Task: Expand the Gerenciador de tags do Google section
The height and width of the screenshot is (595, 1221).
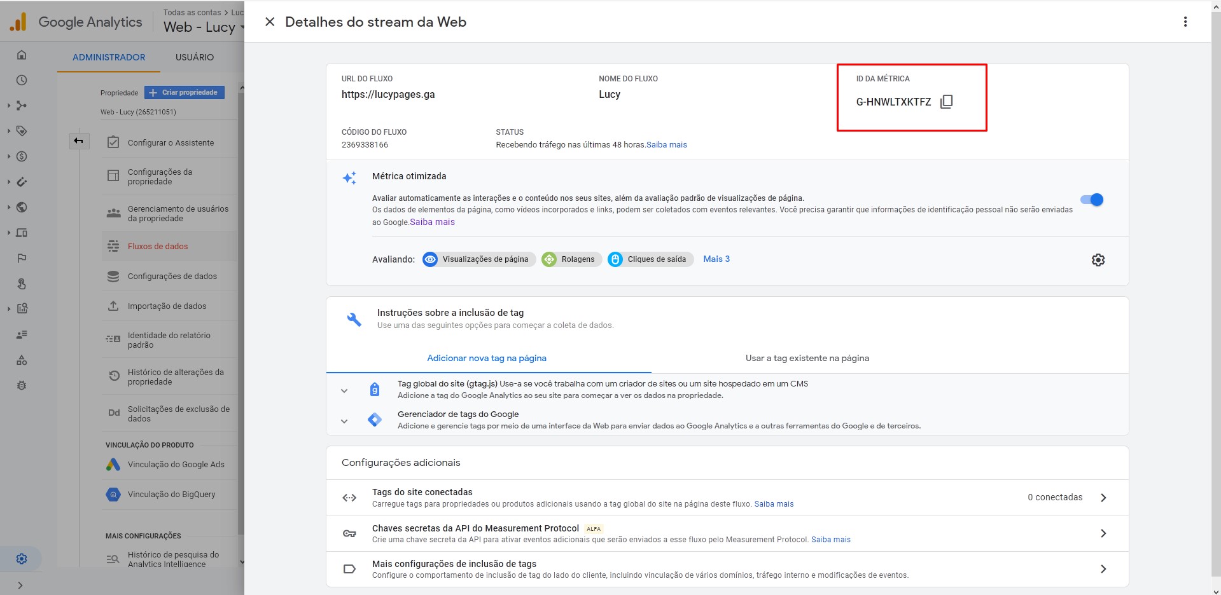Action: pos(344,421)
